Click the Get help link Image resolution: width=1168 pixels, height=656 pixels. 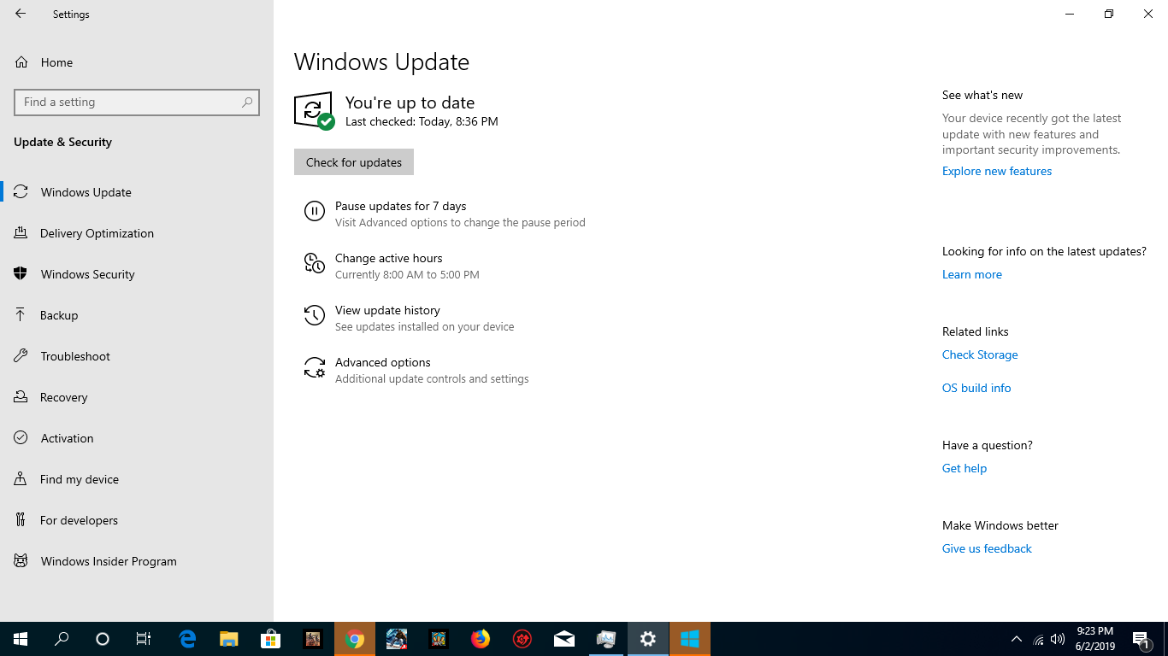click(964, 468)
